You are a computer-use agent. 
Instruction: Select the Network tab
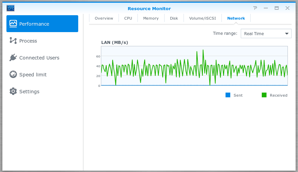point(236,18)
